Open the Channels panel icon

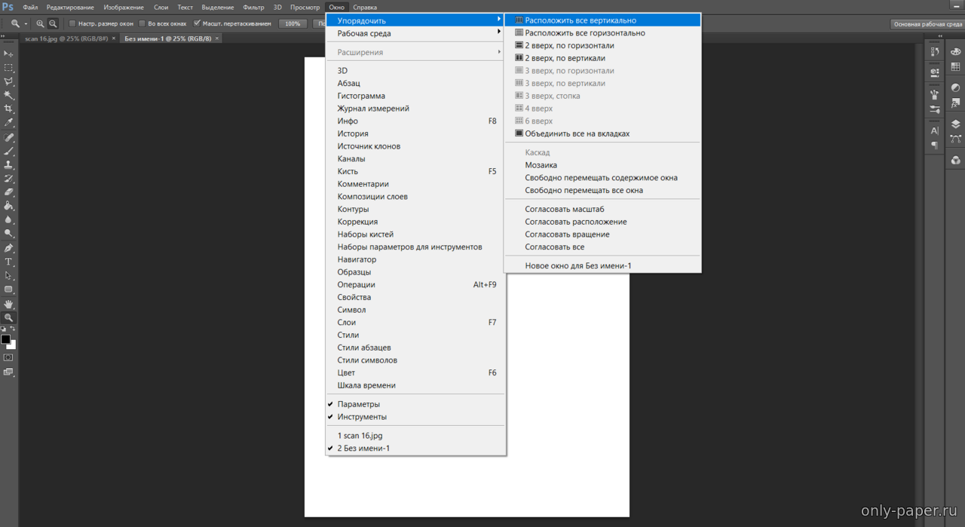click(x=956, y=161)
